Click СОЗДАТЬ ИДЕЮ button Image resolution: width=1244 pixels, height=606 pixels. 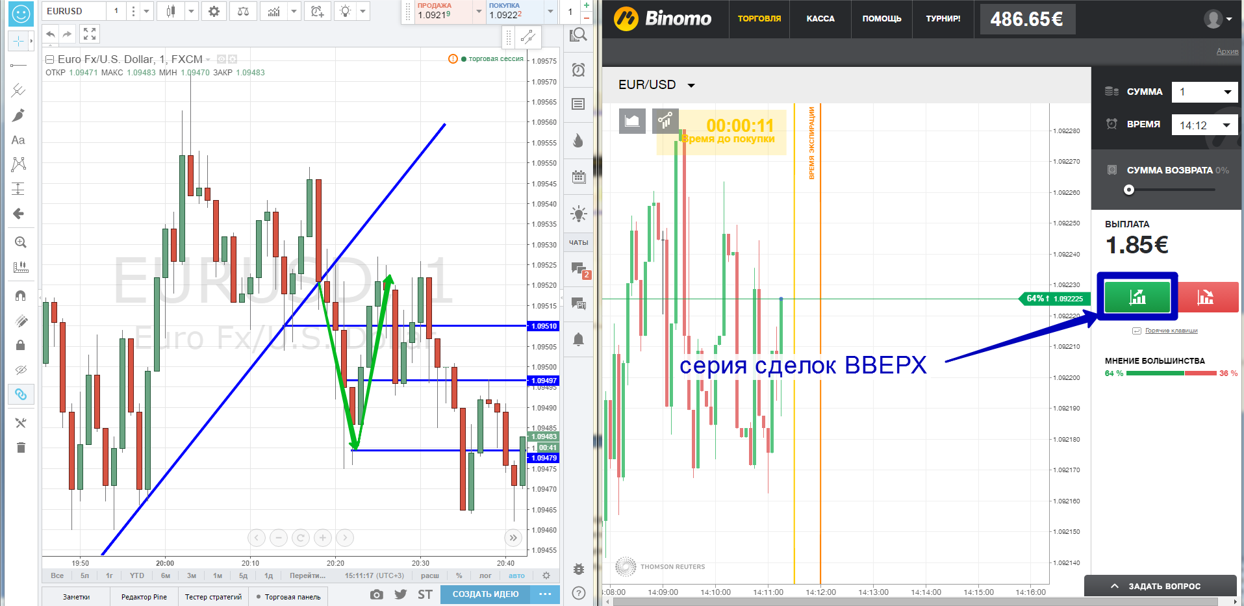click(x=485, y=594)
